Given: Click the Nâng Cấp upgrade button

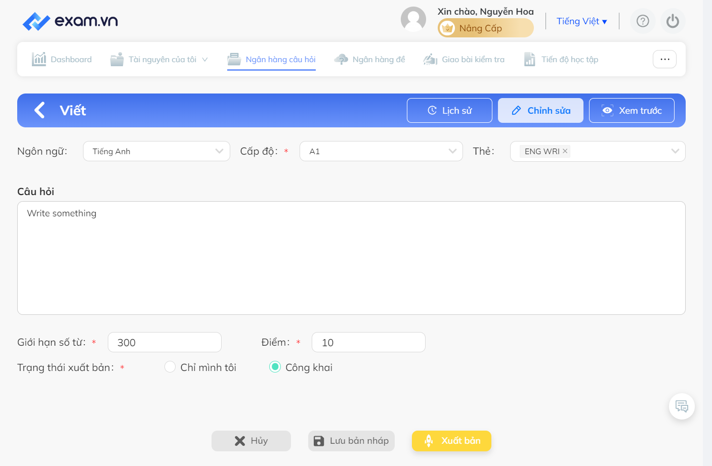Looking at the screenshot, I should 486,28.
